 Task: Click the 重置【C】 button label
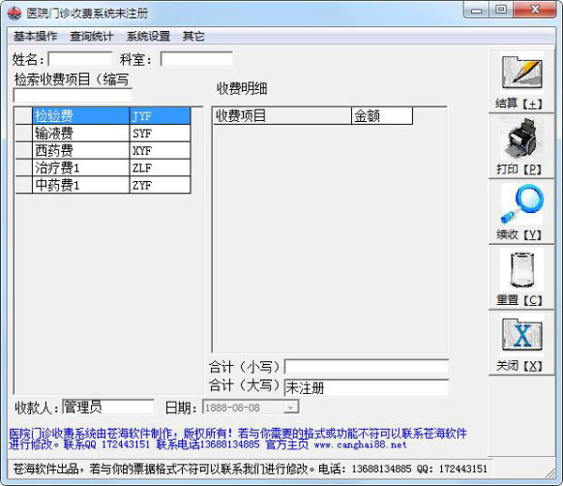point(519,300)
